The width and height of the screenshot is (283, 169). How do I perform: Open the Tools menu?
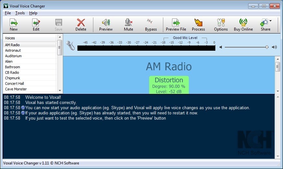coord(20,13)
